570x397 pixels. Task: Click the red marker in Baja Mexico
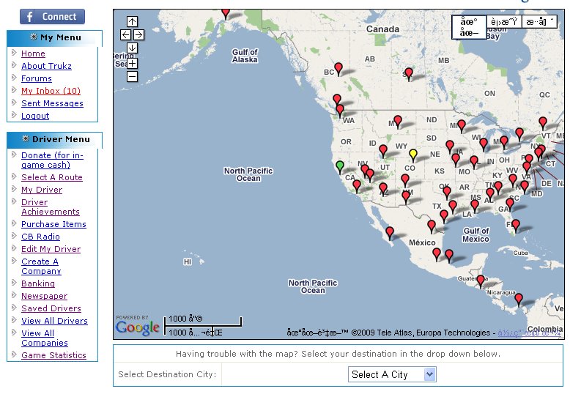(x=390, y=233)
